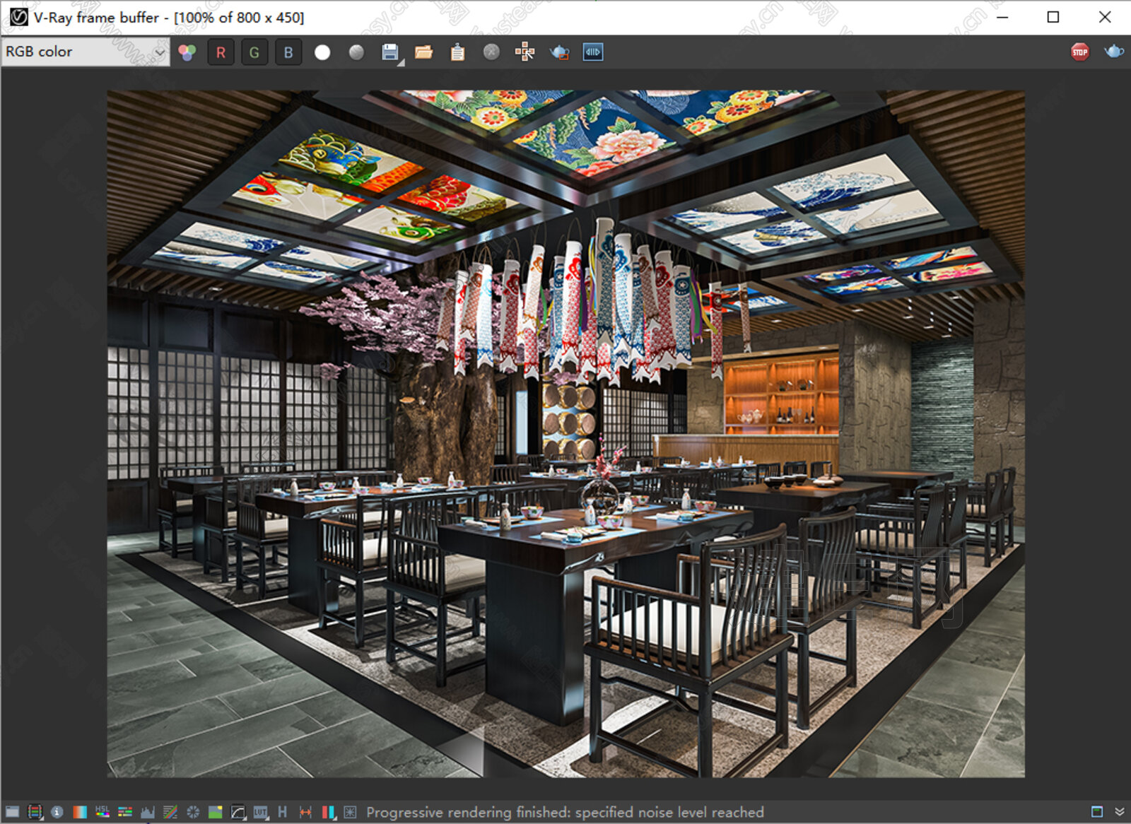Image resolution: width=1131 pixels, height=824 pixels.
Task: Clear the frame buffer image
Action: coord(491,52)
